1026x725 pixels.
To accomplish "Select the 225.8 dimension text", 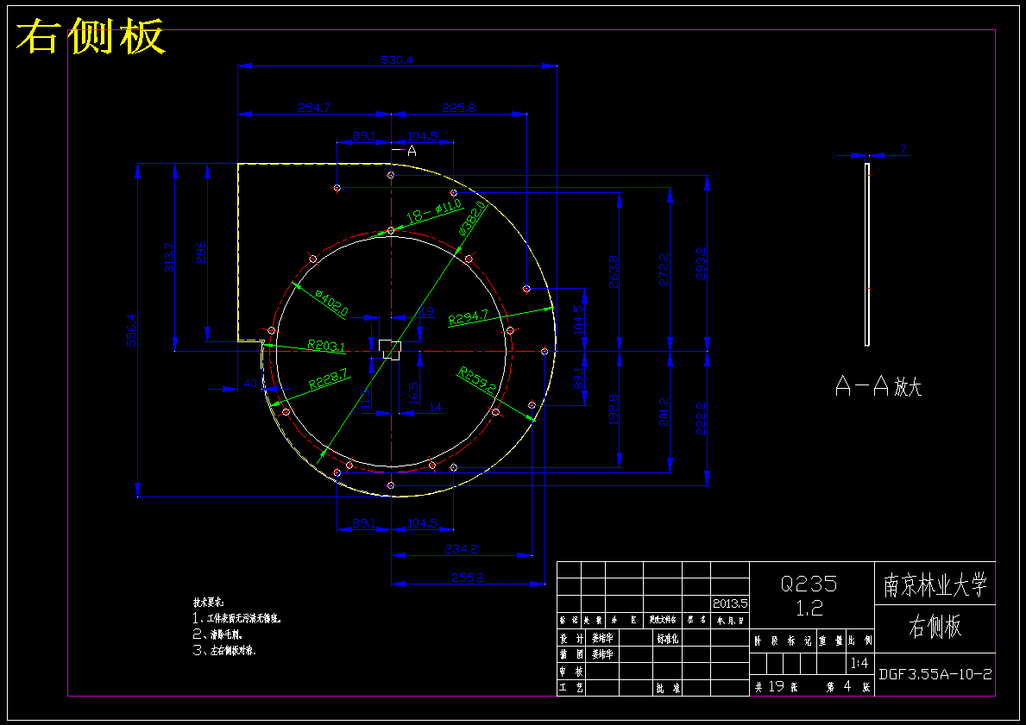I will (458, 109).
